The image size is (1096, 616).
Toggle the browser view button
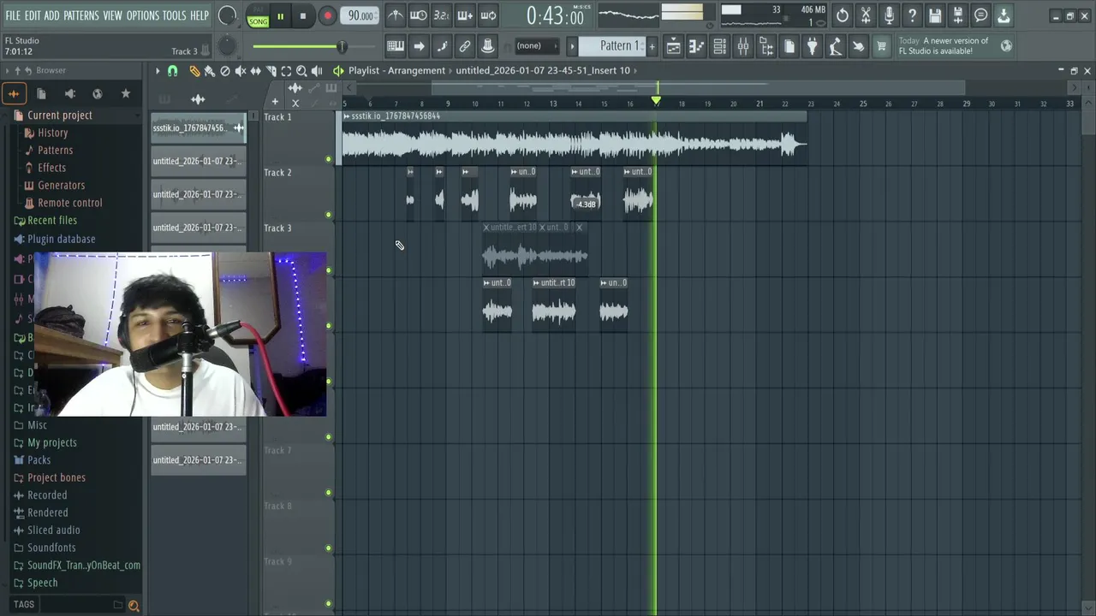point(765,46)
